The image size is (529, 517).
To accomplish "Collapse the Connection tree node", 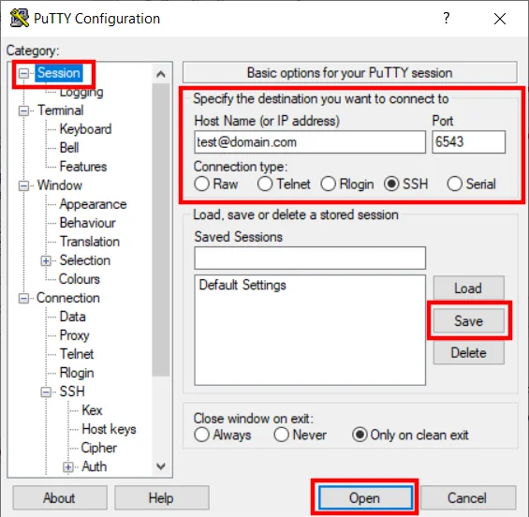I will [23, 299].
